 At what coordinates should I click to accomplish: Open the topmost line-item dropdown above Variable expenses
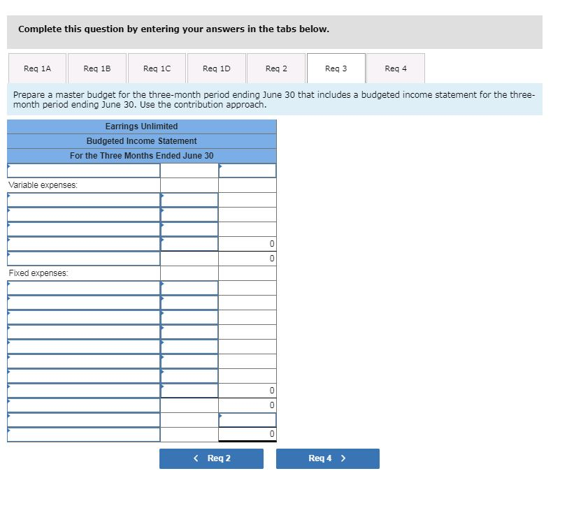(83, 171)
